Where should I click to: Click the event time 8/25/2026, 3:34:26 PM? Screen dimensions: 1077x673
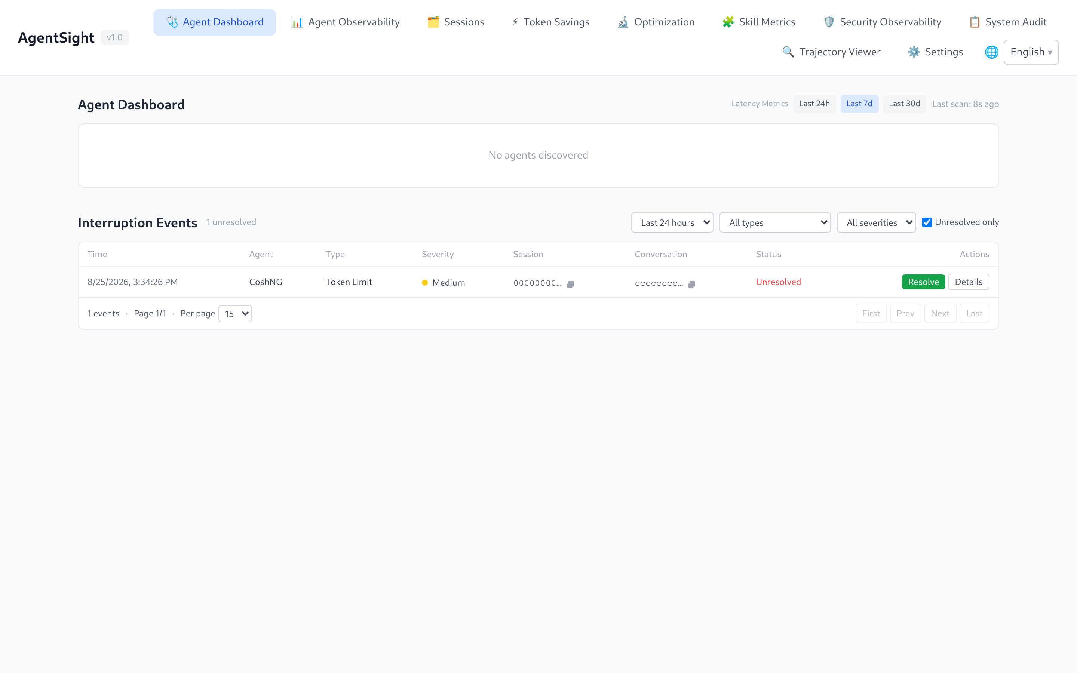point(133,282)
